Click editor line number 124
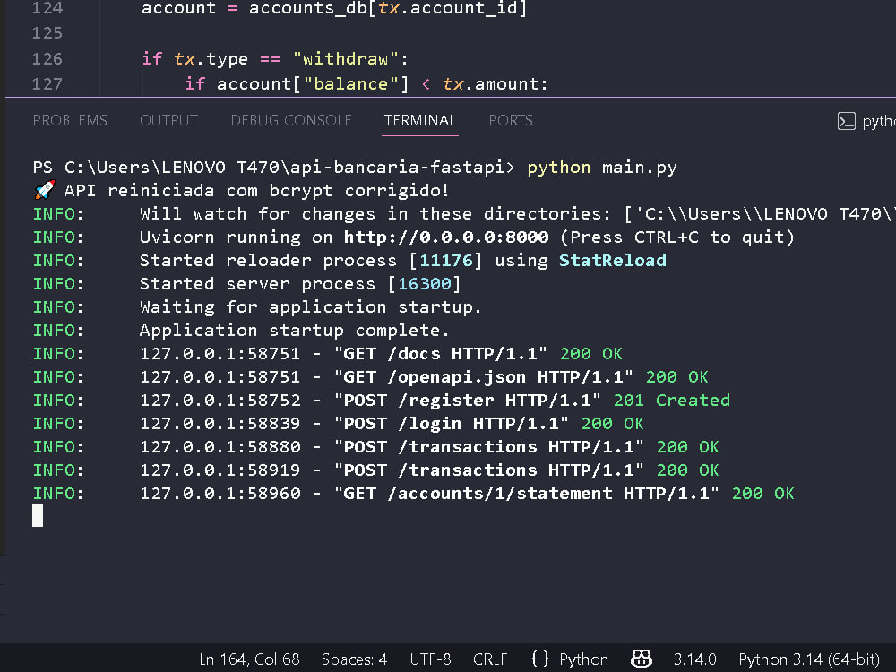 [47, 8]
